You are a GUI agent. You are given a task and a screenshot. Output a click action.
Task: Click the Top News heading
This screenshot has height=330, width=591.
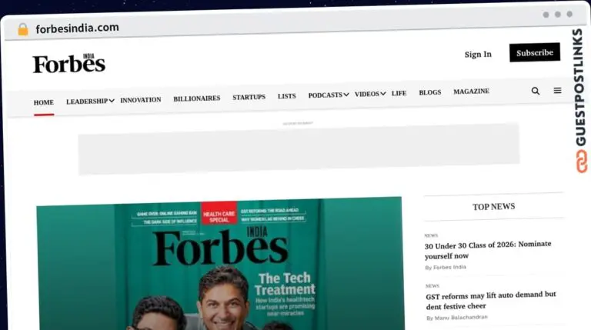[494, 206]
